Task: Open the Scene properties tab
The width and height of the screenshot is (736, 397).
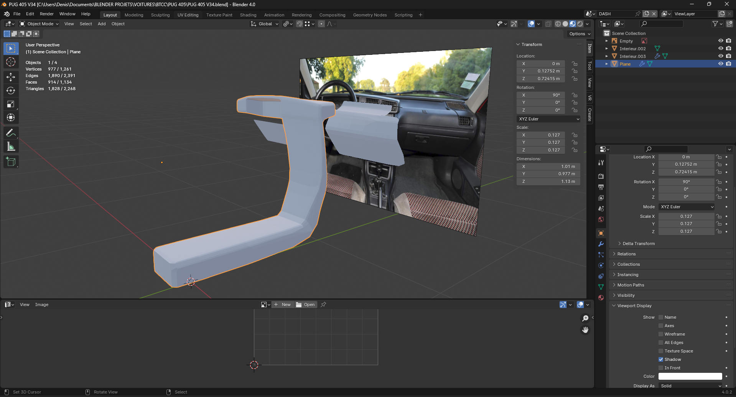Action: point(601,209)
